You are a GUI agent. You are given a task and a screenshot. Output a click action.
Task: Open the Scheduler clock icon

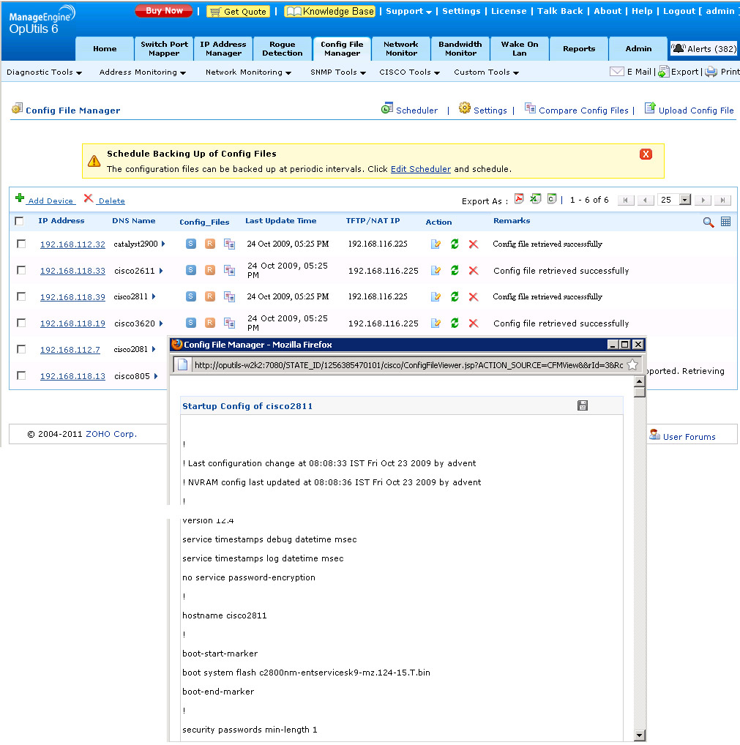coord(387,108)
